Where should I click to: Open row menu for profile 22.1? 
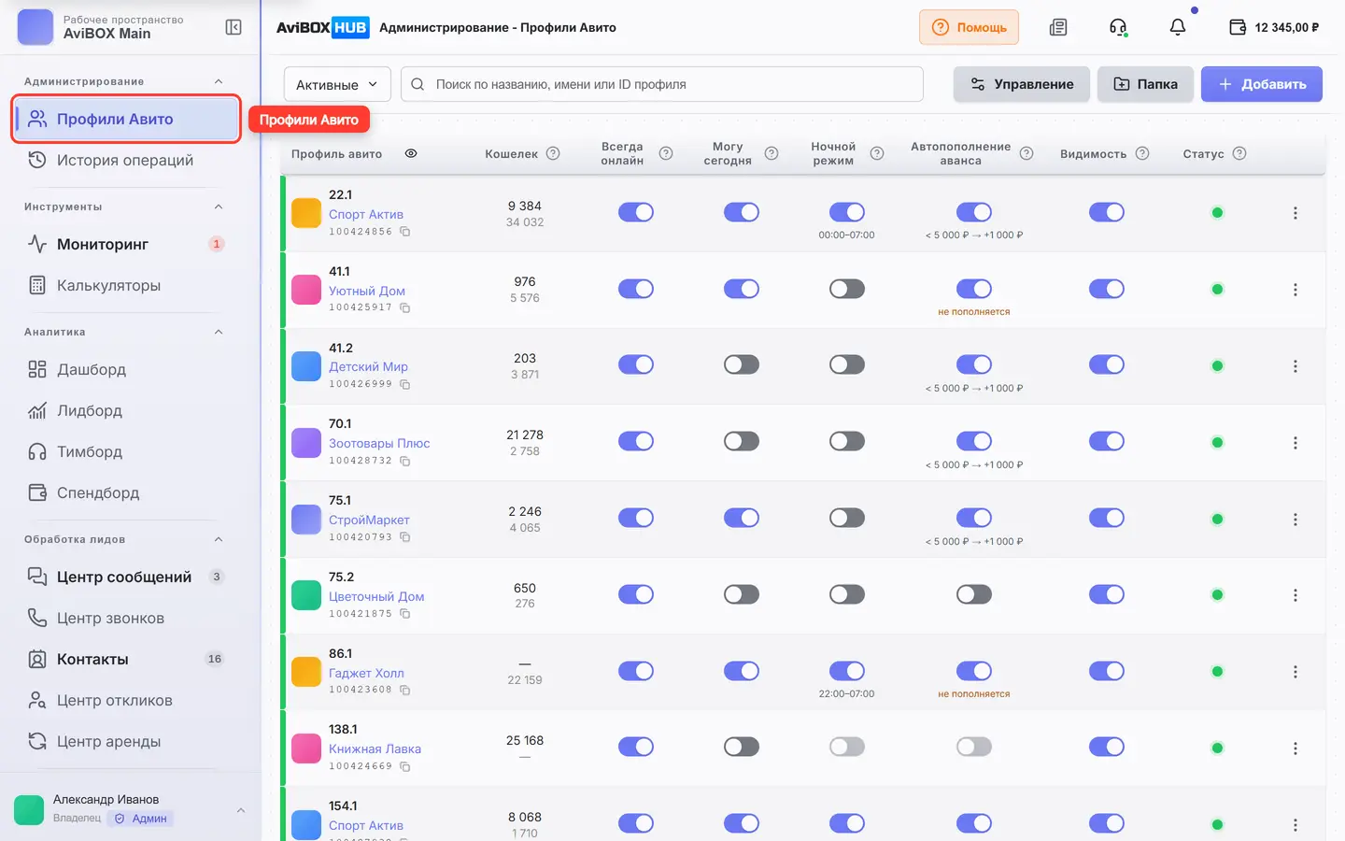(x=1295, y=213)
